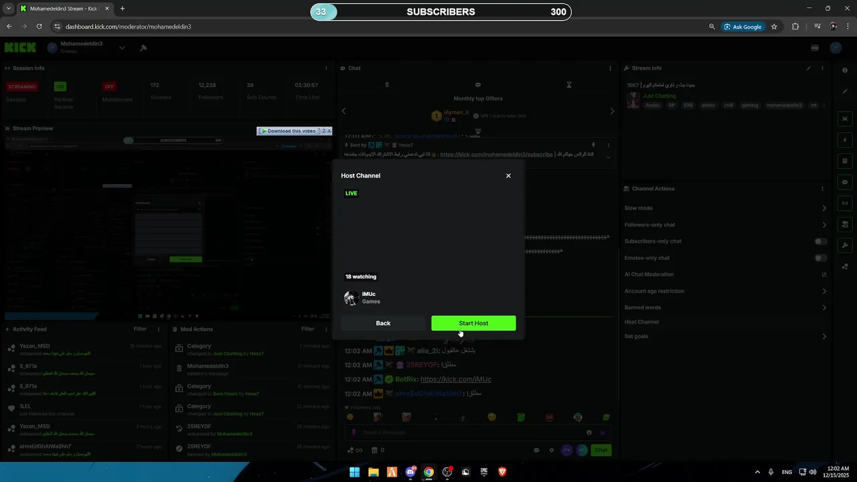Open chat settings gear icon
This screenshot has height=482, width=857.
pos(552,450)
